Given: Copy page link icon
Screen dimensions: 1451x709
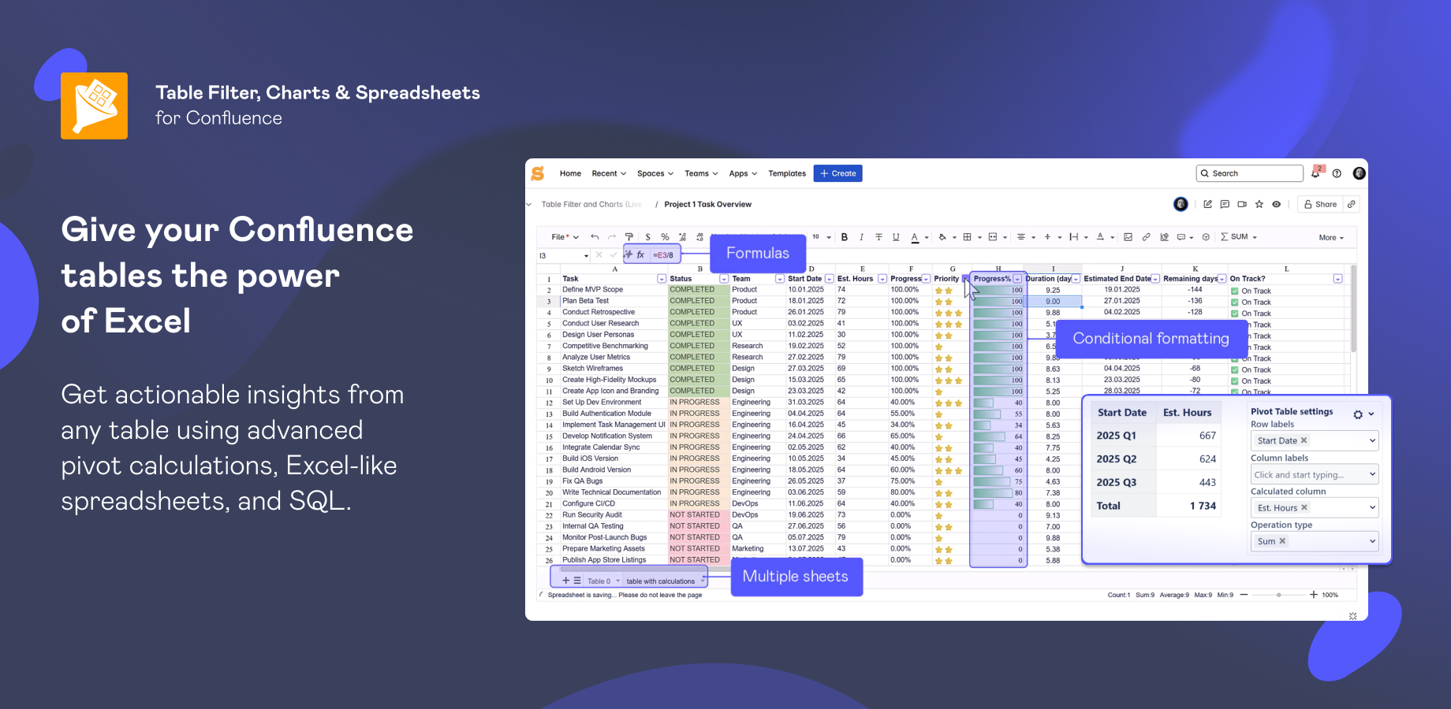Looking at the screenshot, I should [x=1352, y=204].
